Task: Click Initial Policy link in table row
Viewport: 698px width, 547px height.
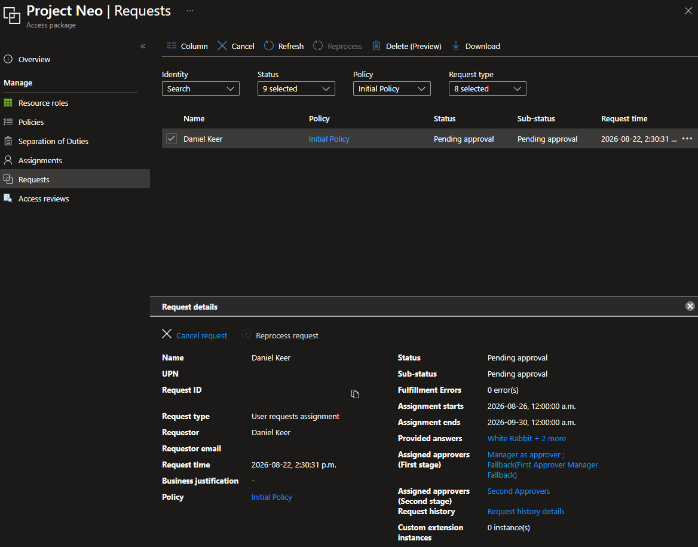Action: click(329, 139)
